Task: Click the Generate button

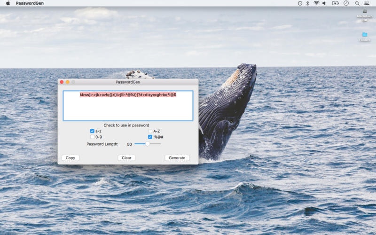Action: [177, 158]
